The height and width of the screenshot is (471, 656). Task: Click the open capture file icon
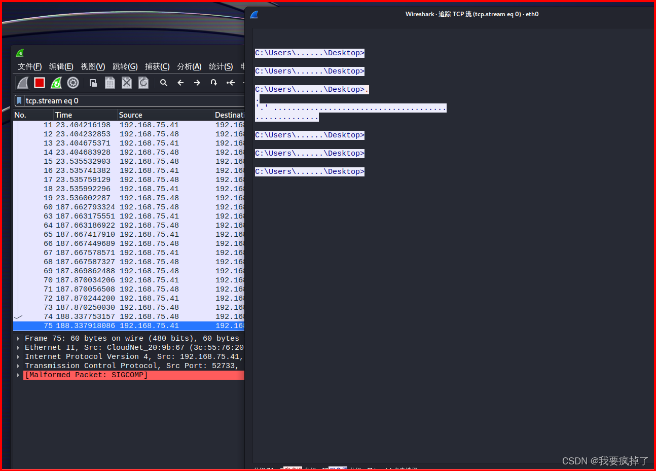point(93,83)
